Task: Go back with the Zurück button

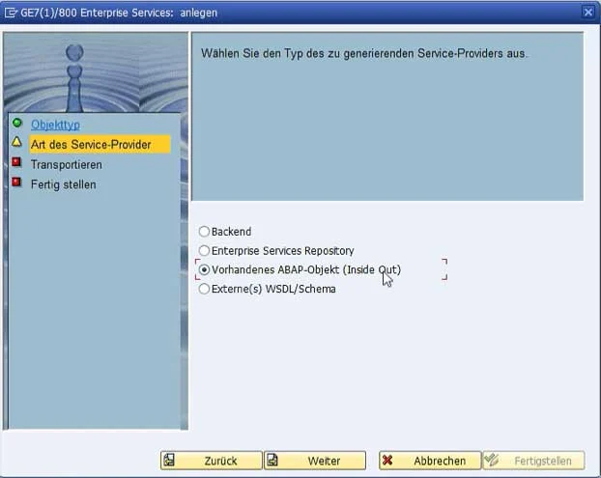Action: (x=212, y=461)
